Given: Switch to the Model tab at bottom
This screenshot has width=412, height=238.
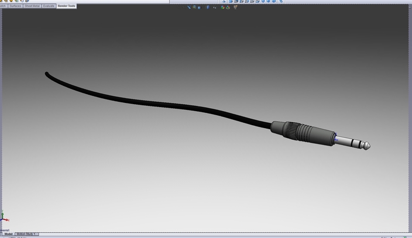Looking at the screenshot, I should (8, 234).
